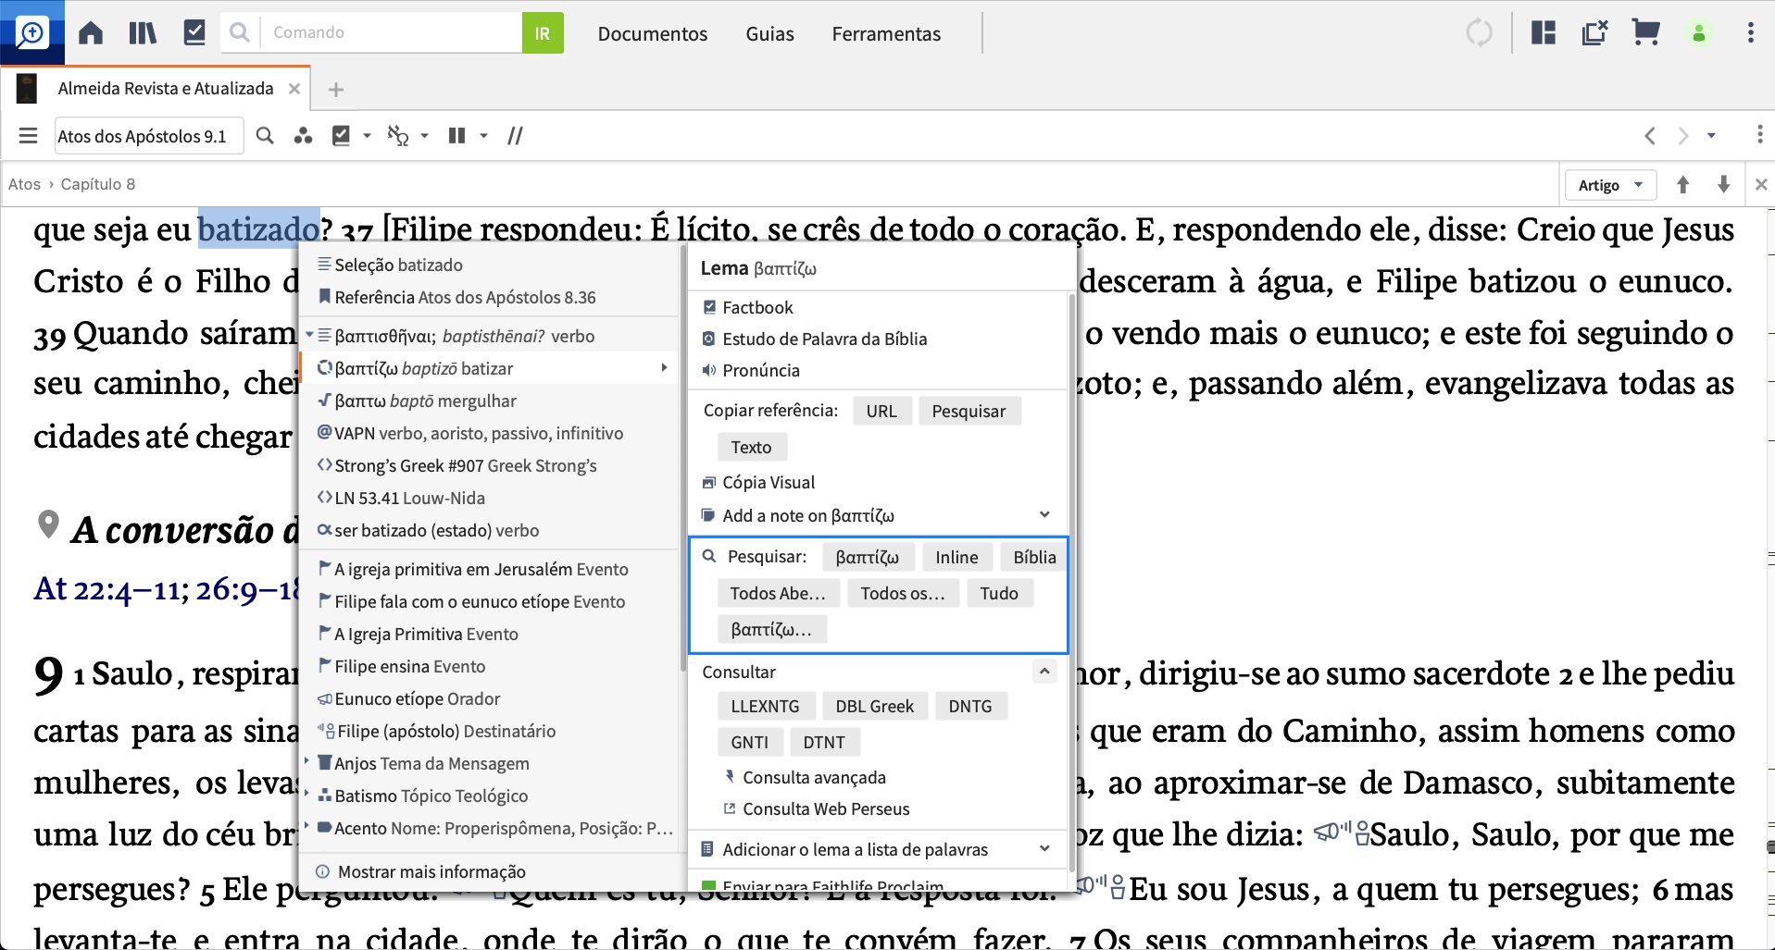Click the Inline search button
This screenshot has height=950, width=1775.
click(x=956, y=557)
